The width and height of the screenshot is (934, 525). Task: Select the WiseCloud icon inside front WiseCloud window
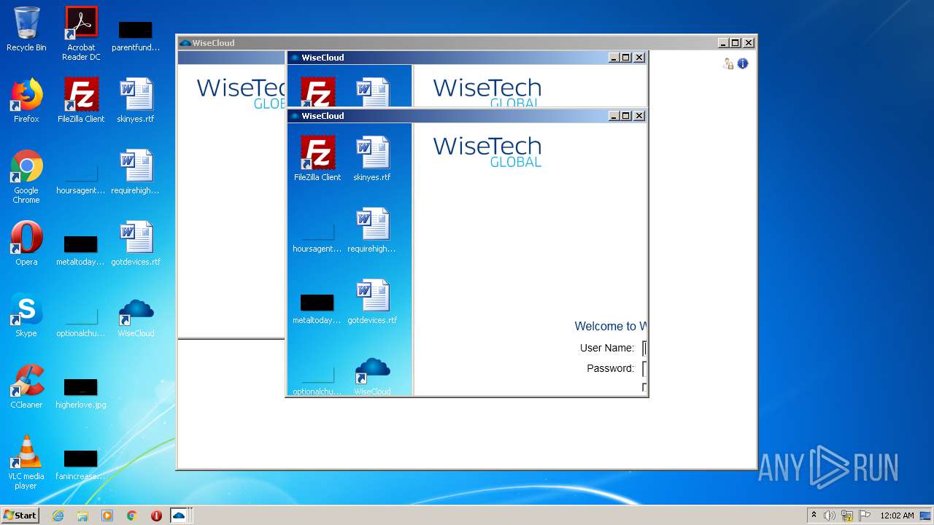[372, 376]
